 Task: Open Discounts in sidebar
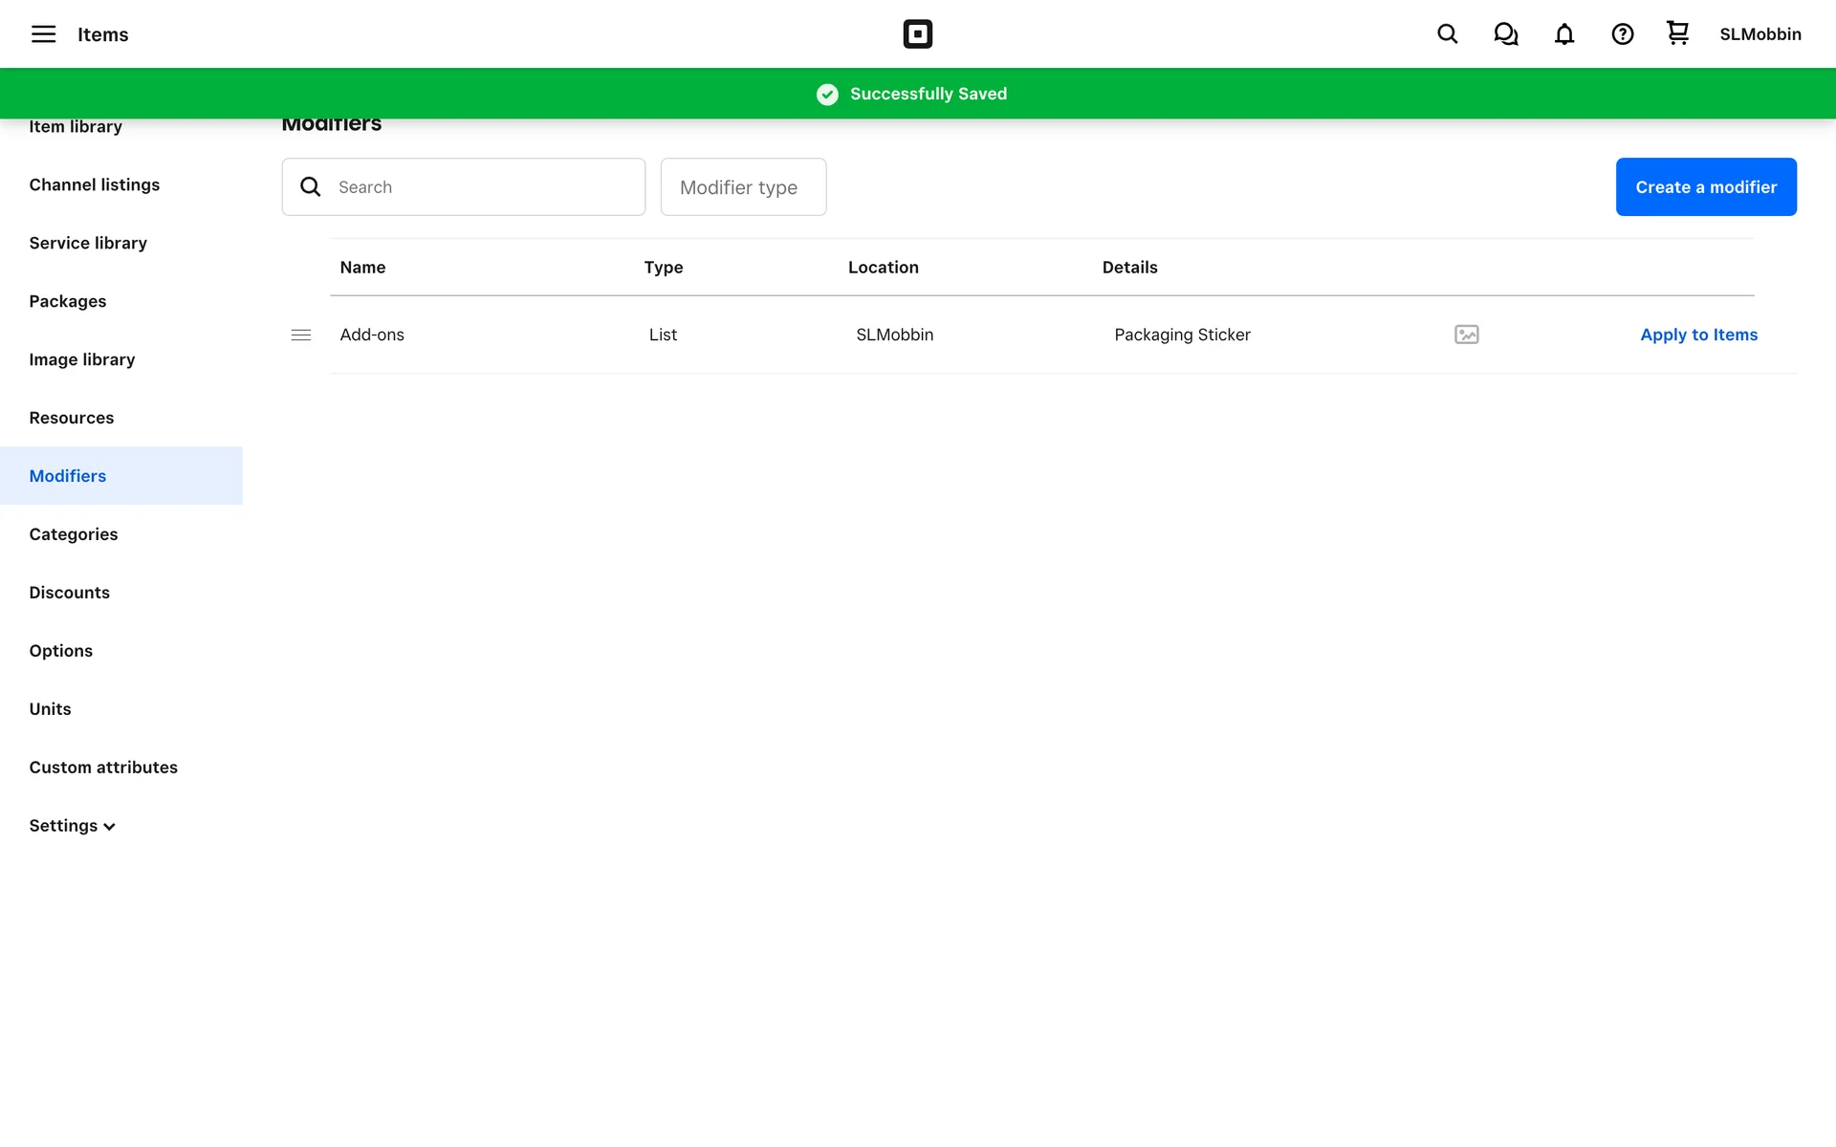tap(69, 593)
